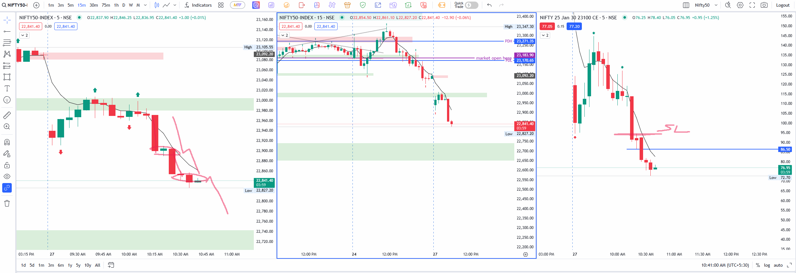Screen dimensions: 796x273
Task: Collapse indicators legend on 5m chart
Action: tap(24, 35)
